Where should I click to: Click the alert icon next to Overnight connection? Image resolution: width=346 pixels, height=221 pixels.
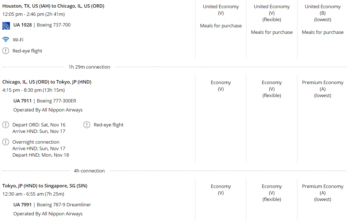(6, 142)
